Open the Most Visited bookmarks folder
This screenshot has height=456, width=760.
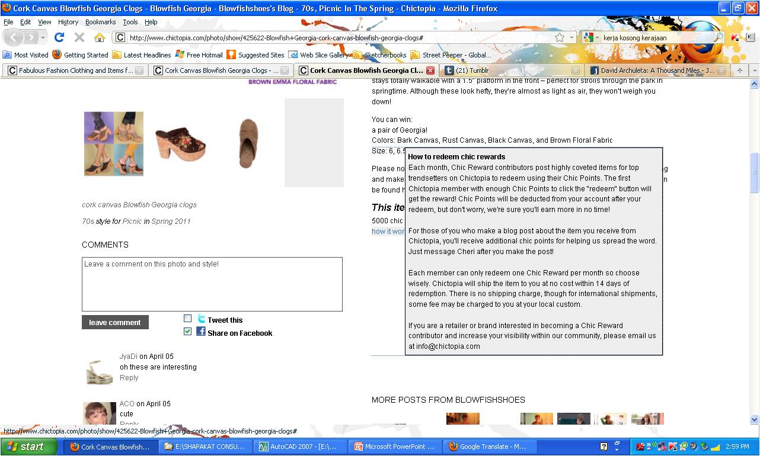click(x=25, y=54)
